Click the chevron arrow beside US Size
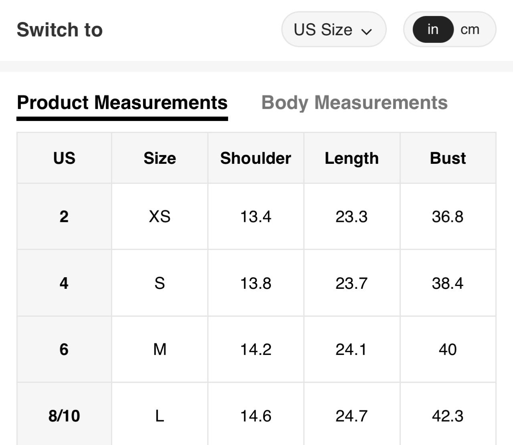The width and height of the screenshot is (513, 445). coord(366,31)
